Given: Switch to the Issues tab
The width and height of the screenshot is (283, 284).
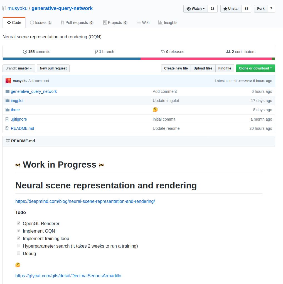Looking at the screenshot, I should pos(41,23).
